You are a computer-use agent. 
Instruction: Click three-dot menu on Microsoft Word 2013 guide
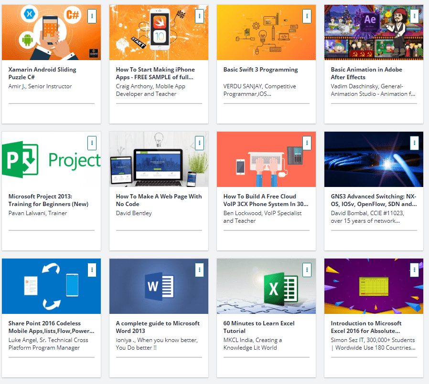[200, 270]
